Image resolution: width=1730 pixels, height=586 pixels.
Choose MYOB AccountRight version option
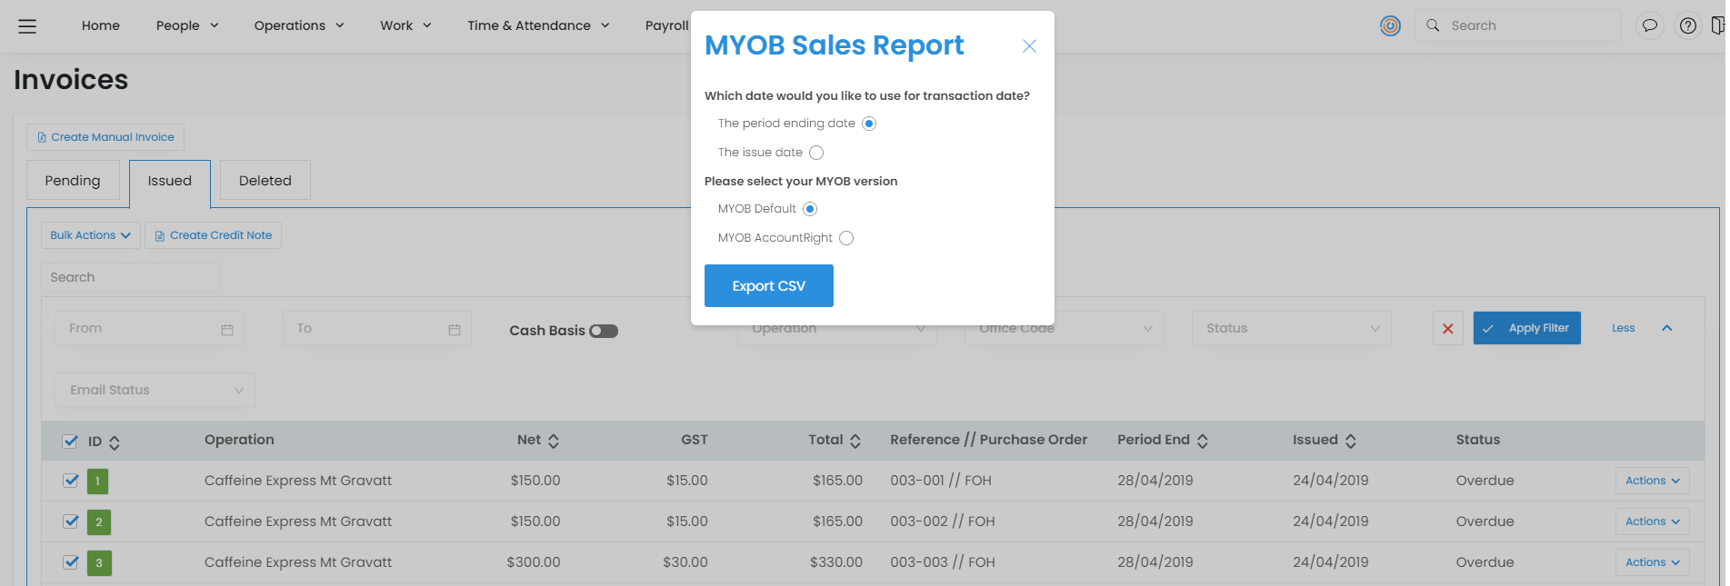pos(846,238)
